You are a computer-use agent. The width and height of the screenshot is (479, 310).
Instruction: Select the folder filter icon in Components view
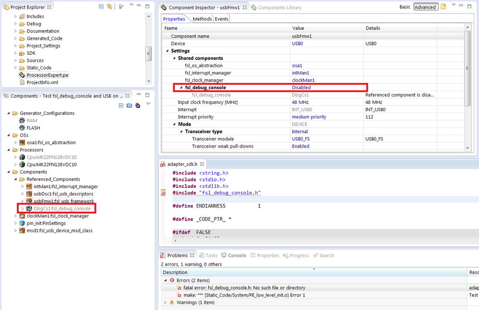[x=130, y=105]
